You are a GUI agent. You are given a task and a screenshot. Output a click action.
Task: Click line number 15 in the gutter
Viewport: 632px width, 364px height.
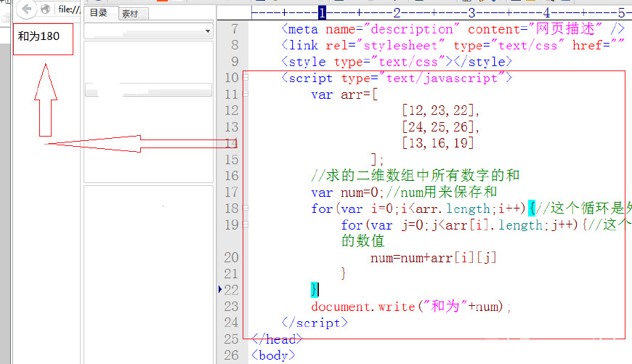tap(231, 160)
